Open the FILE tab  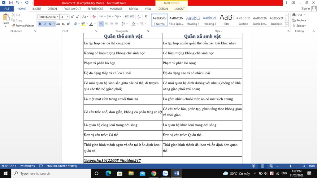(7, 9)
